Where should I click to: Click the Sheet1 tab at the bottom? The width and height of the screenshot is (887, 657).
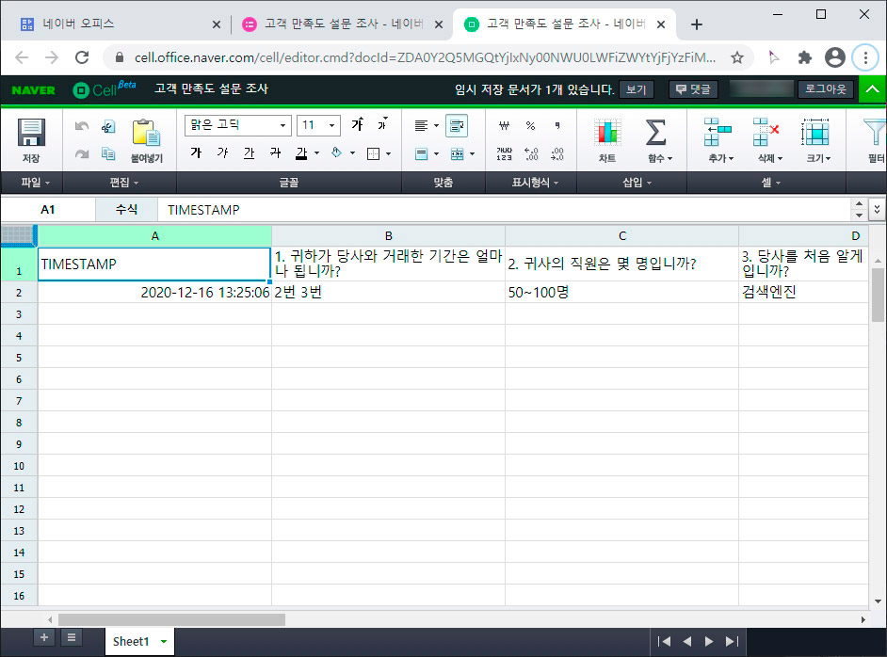[130, 641]
